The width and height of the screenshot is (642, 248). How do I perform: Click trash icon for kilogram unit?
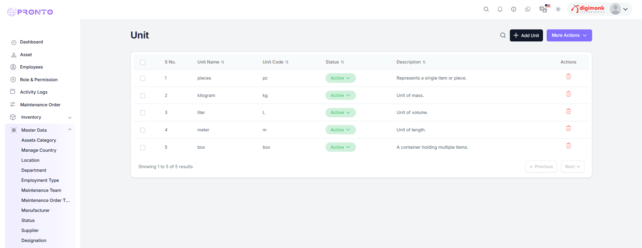coord(568,94)
